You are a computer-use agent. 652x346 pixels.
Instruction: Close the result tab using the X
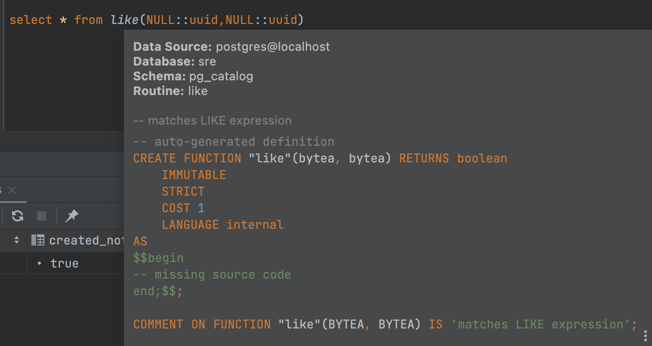click(x=12, y=190)
